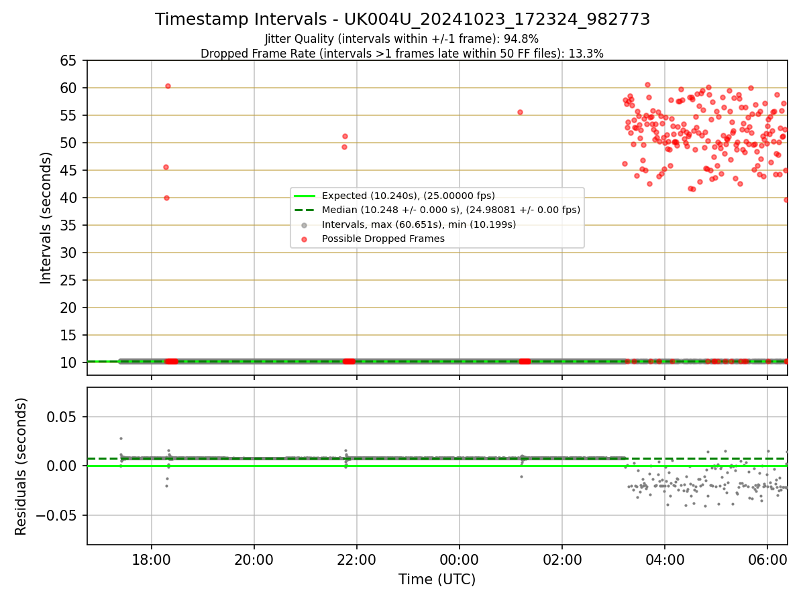Click the 30 tick on the intervals axis
The width and height of the screenshot is (805, 603).
coord(69,253)
